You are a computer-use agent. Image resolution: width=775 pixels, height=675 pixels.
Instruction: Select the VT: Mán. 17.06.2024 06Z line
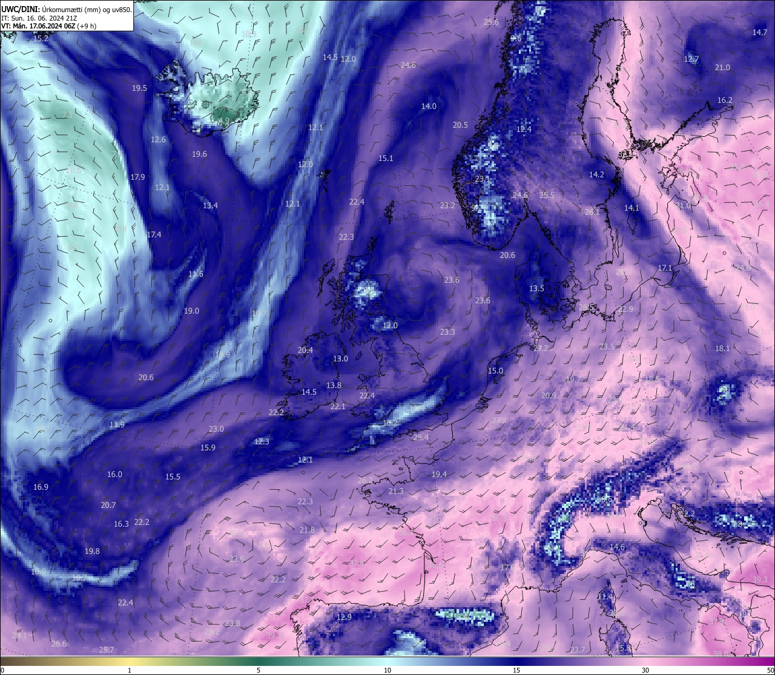(x=48, y=26)
